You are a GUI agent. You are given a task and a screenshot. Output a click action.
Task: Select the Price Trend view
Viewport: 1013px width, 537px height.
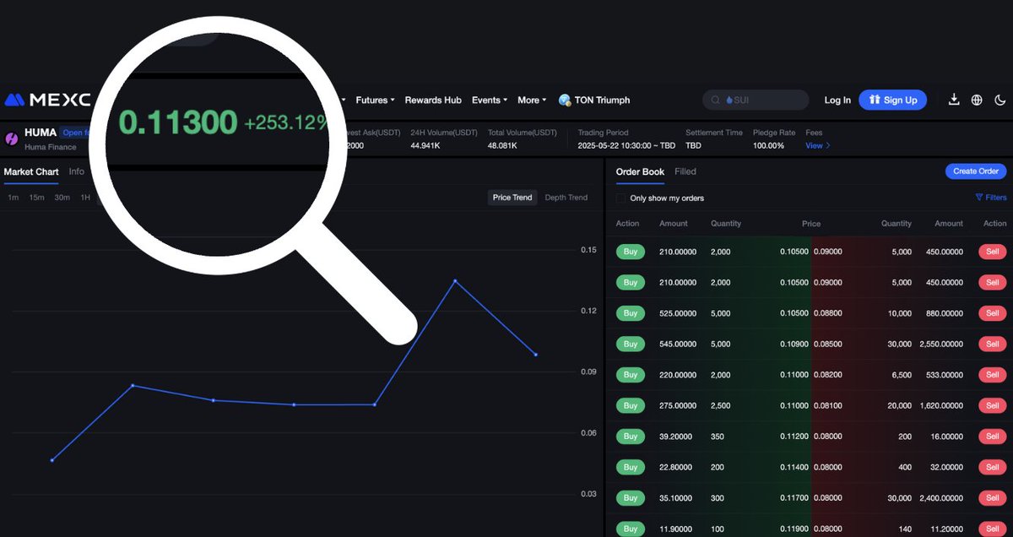pos(512,198)
